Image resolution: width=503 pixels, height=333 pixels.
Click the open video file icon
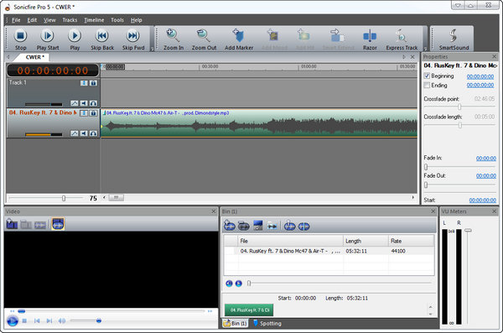[x=12, y=224]
